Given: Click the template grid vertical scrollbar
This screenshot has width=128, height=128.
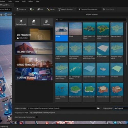Looking at the screenshot, I should [126, 44].
